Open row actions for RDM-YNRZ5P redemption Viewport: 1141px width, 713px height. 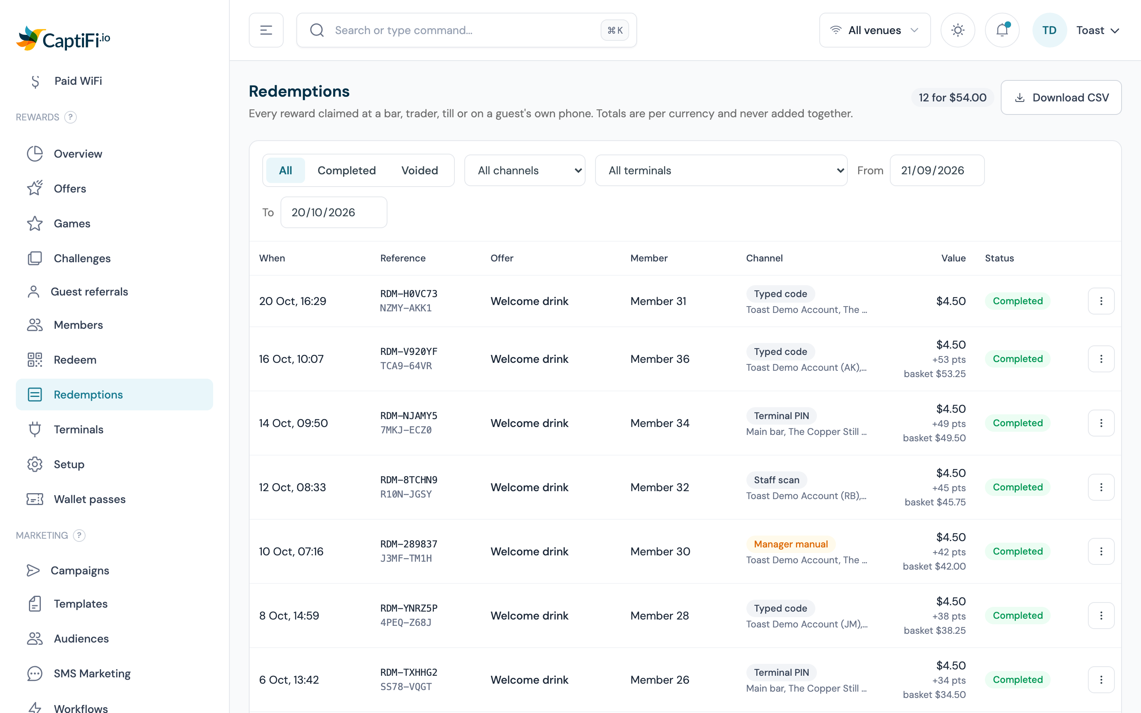pos(1101,616)
